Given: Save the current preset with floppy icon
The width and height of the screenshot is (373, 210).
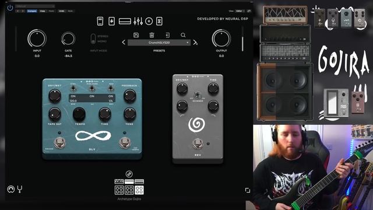Looking at the screenshot, I should (136, 35).
